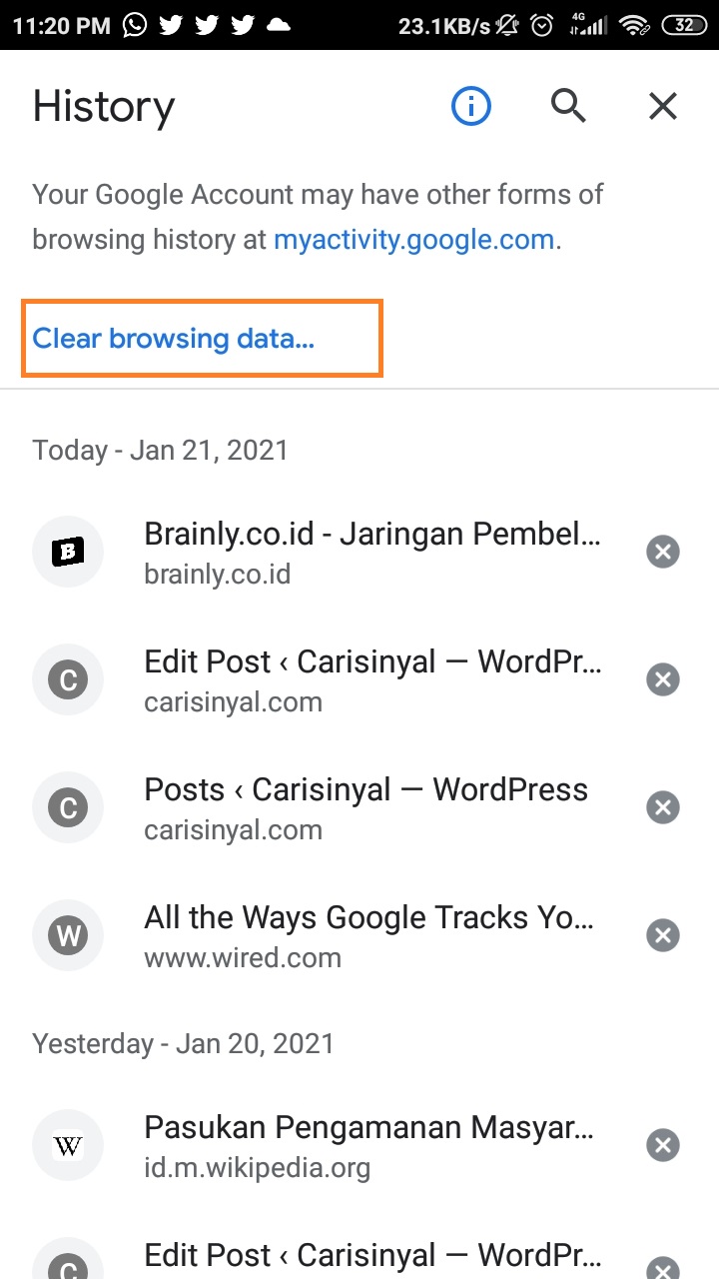Delete Posts ‹ Carisinyal entry from history
This screenshot has height=1279, width=719.
coord(663,807)
